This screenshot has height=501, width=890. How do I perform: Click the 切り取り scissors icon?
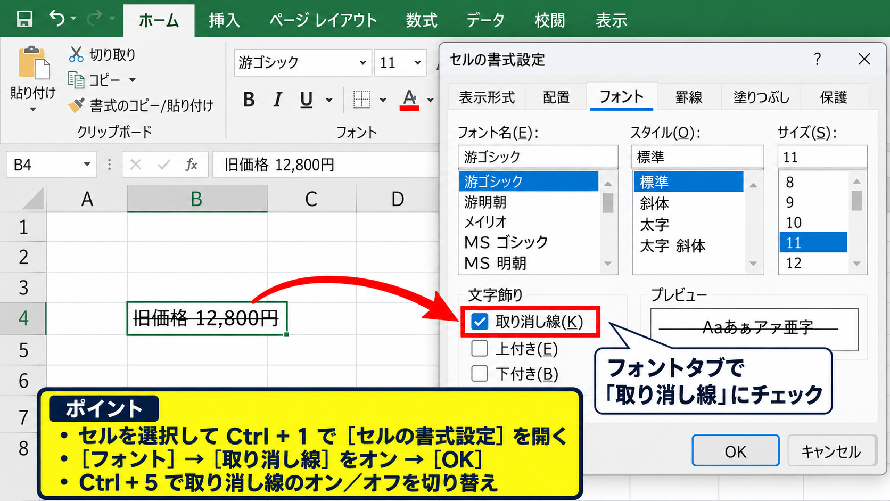click(76, 54)
